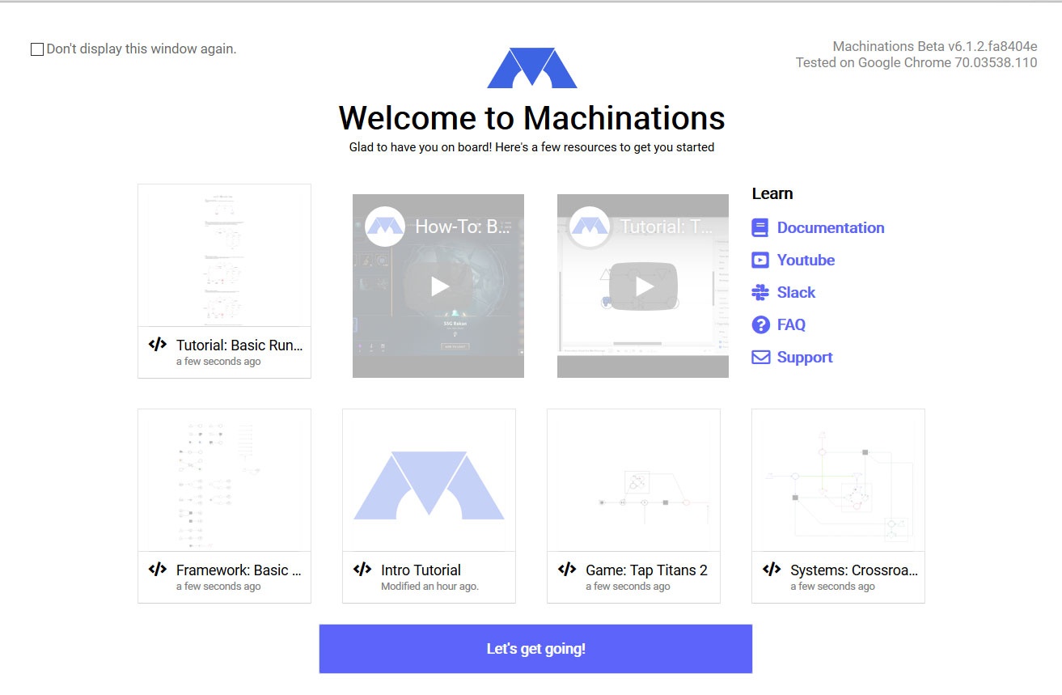Click the 'Let's get going!' button
Viewport: 1062px width, 695px height.
point(535,649)
